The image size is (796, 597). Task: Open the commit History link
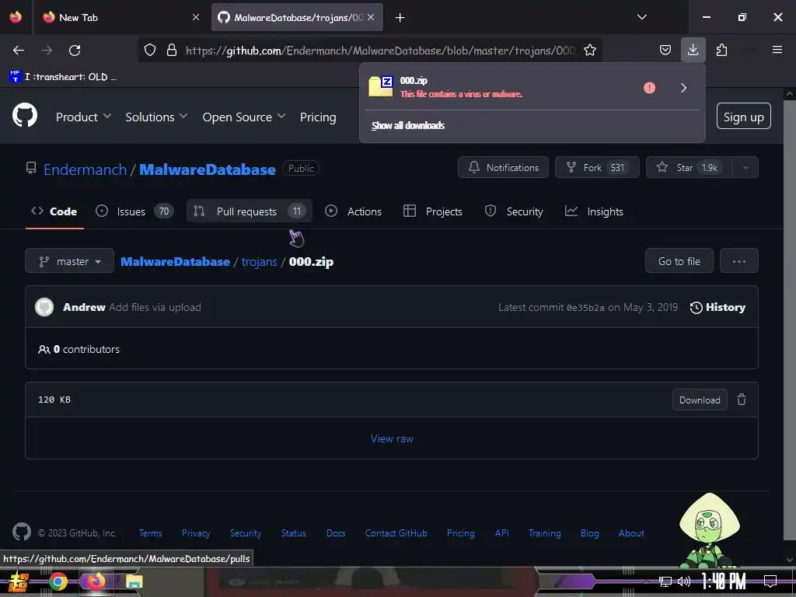point(717,307)
